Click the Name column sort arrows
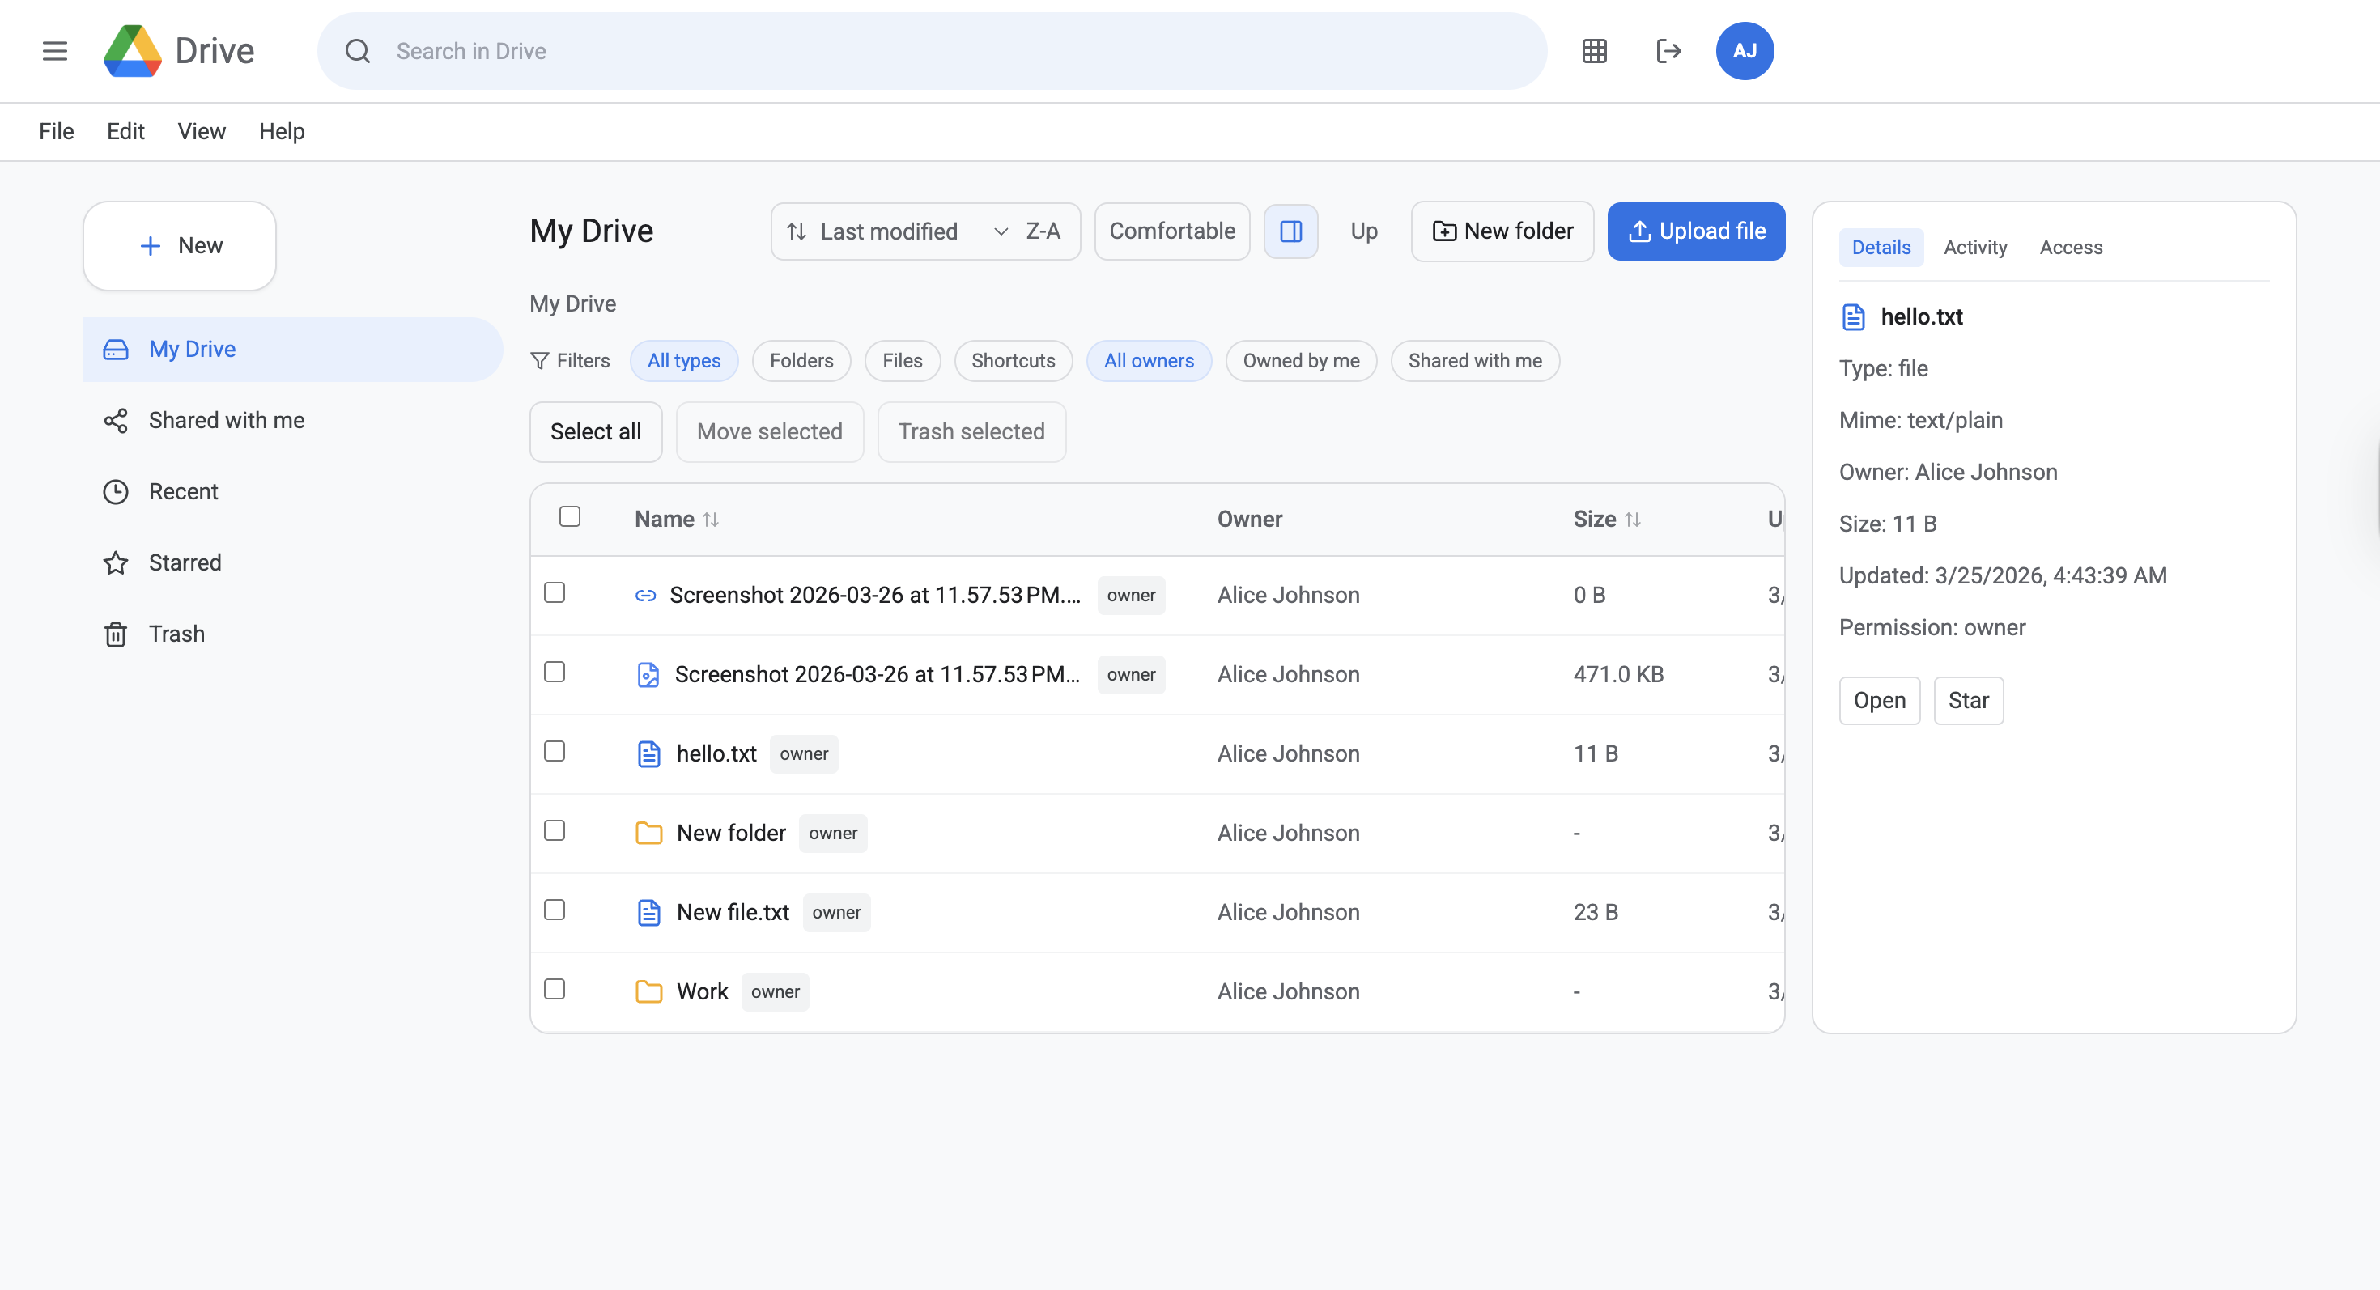The width and height of the screenshot is (2380, 1290). coord(711,520)
